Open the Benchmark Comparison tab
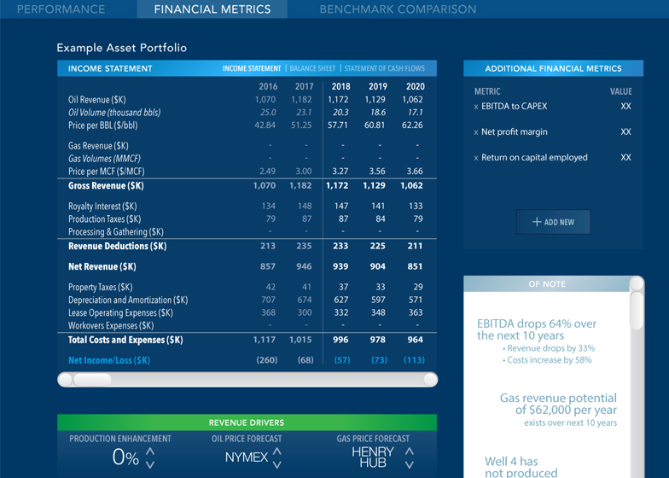This screenshot has width=669, height=478. pos(398,9)
